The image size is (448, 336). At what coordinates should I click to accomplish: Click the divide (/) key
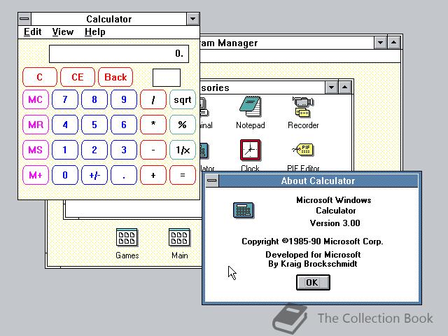153,99
